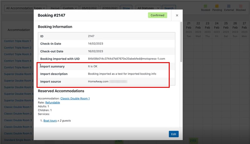Screen dimensions: 250x144
Task: Expand the All Accommodation Types dropdown
Action: [26, 8]
